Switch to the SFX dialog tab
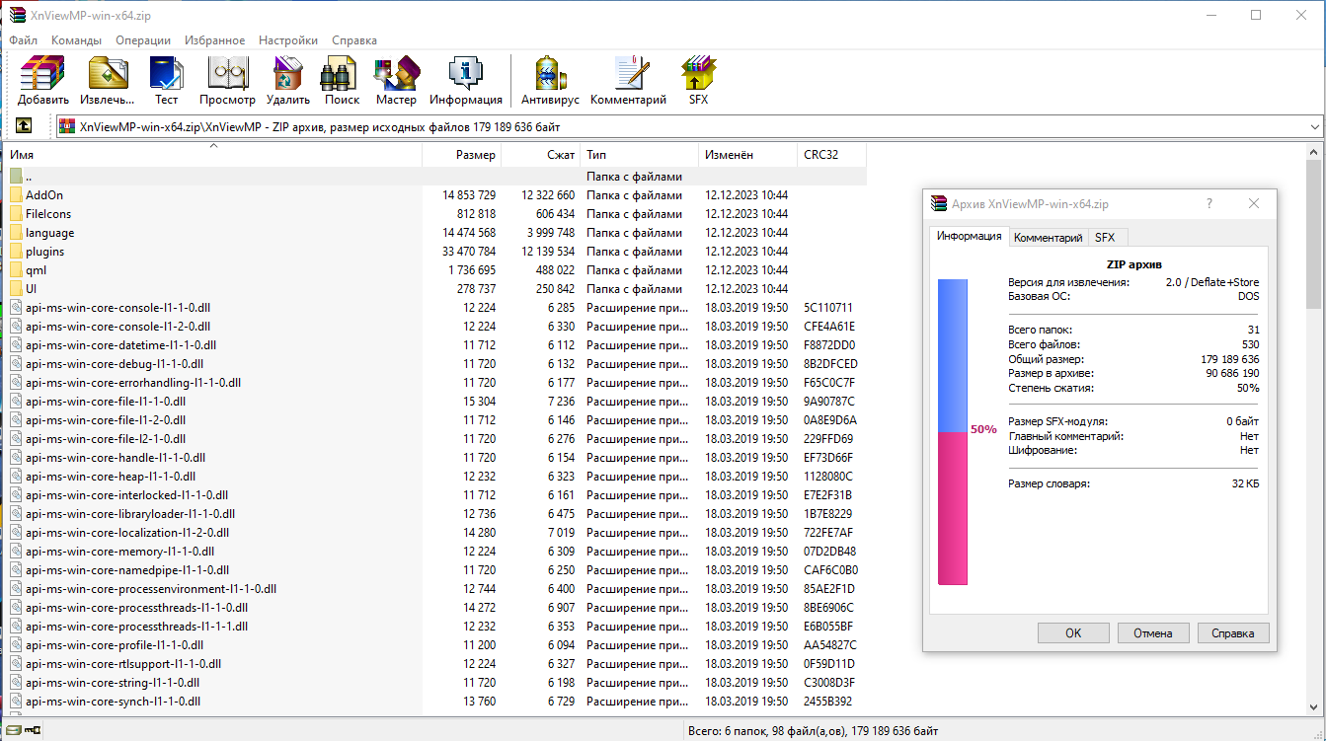Image resolution: width=1326 pixels, height=741 pixels. 1105,238
